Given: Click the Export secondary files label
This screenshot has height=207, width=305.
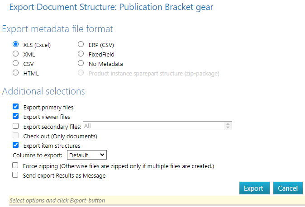Looking at the screenshot, I should coord(52,127).
